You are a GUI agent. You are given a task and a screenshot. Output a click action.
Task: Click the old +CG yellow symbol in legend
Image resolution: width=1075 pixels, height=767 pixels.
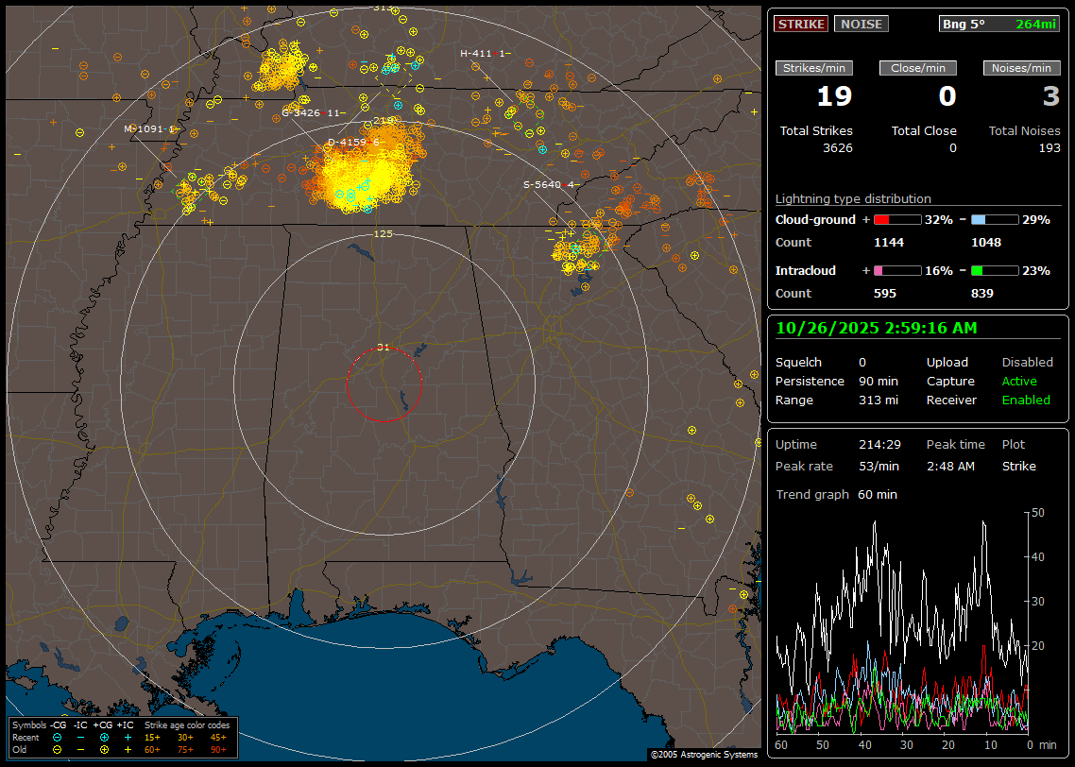104,749
